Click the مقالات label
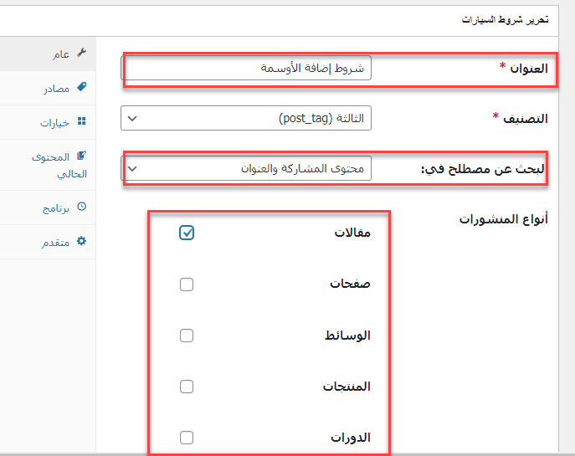The image size is (575, 456). click(352, 233)
